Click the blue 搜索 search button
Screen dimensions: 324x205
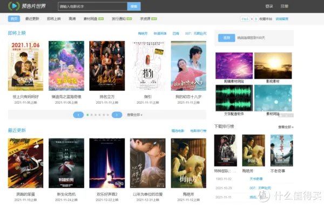click(x=134, y=6)
